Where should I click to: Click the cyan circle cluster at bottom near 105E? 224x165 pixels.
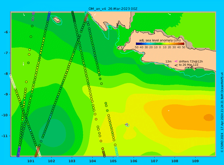pos(116,151)
